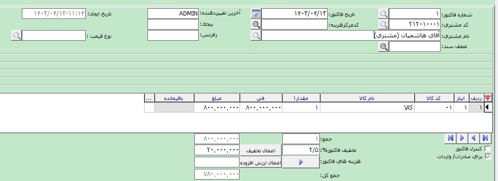Click اعمال تخفیف button
The image size is (498, 181).
260,150
